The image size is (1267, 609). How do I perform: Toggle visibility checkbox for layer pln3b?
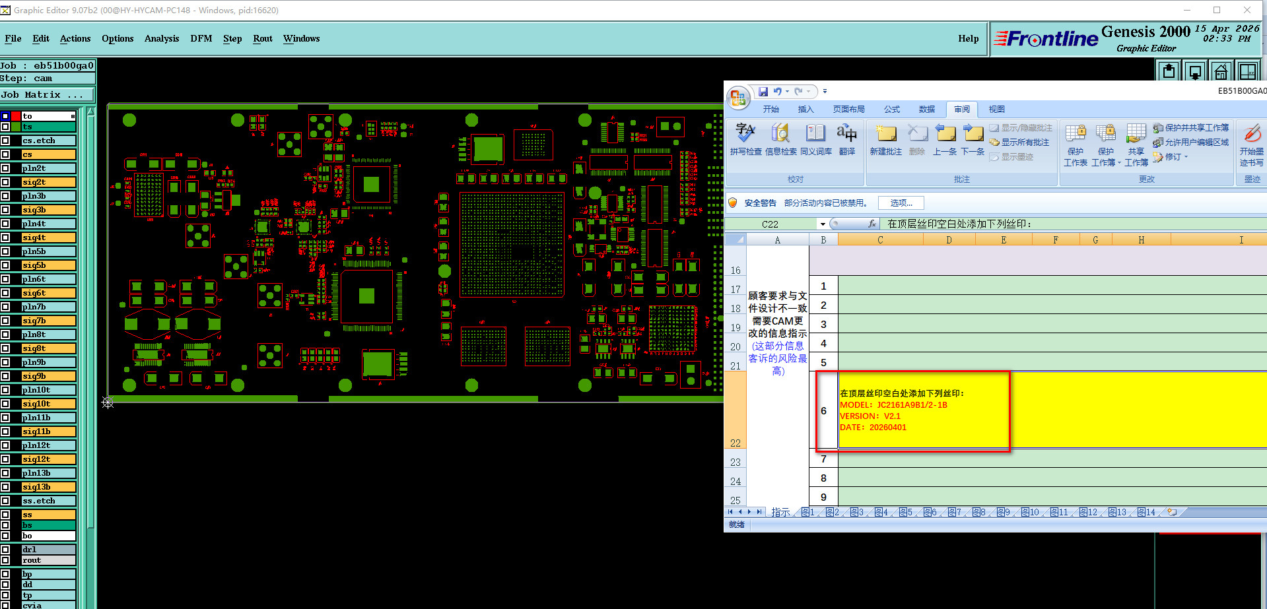(x=5, y=196)
